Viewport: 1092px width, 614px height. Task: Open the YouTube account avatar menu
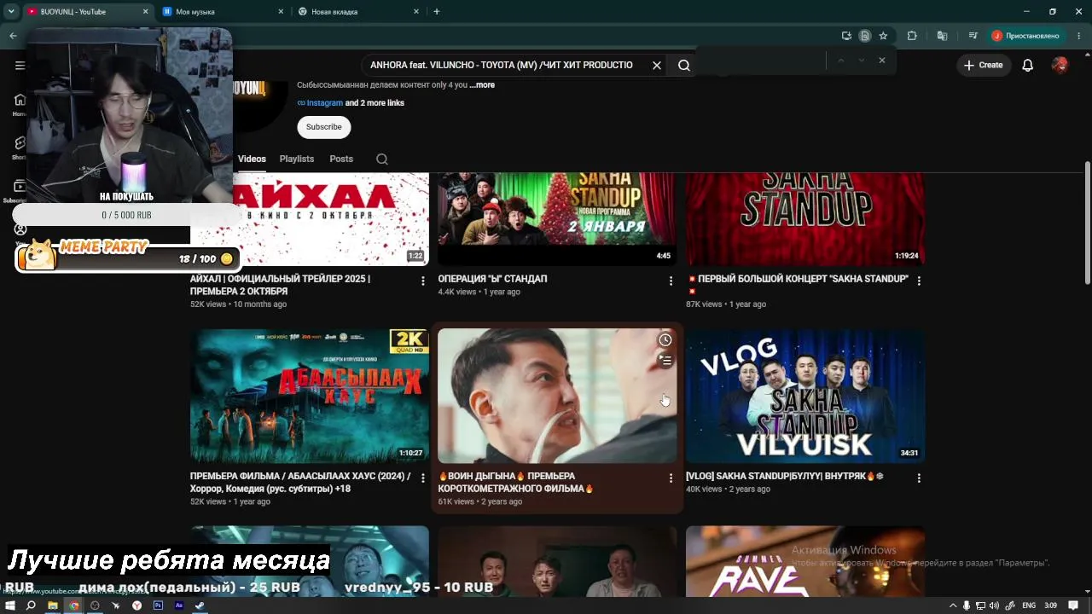1060,65
